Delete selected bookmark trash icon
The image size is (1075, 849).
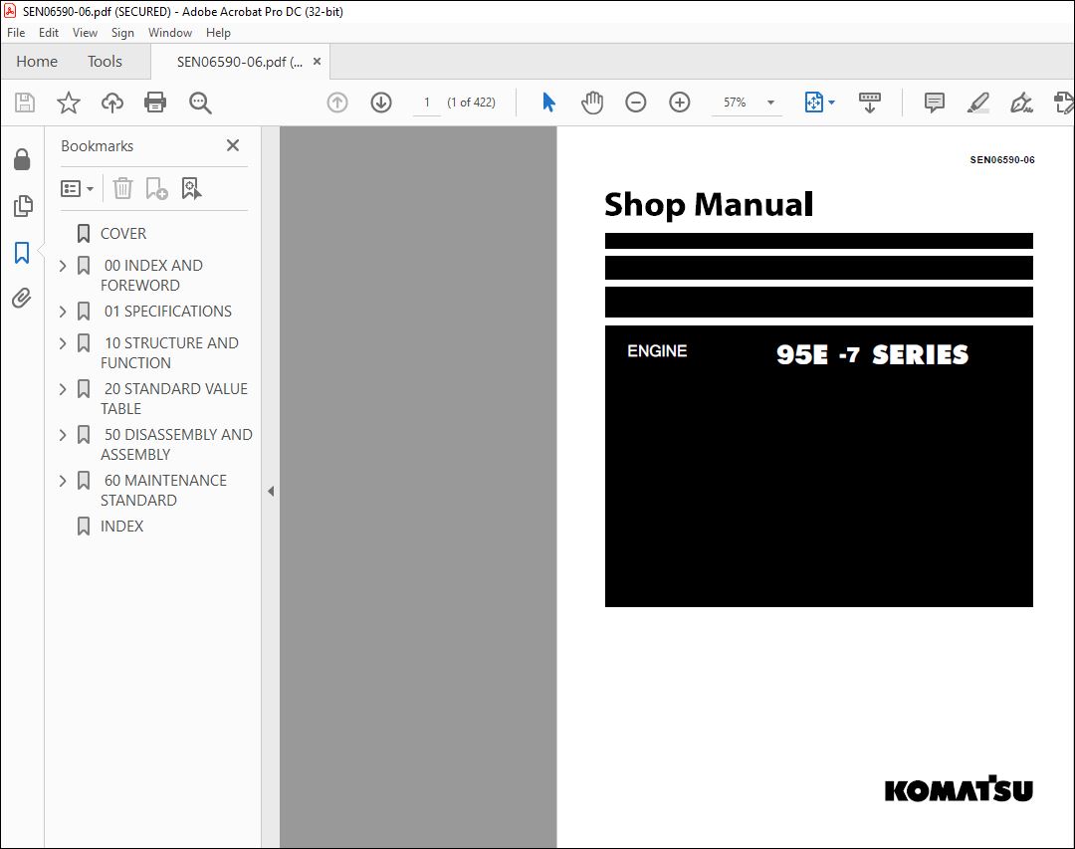point(122,188)
